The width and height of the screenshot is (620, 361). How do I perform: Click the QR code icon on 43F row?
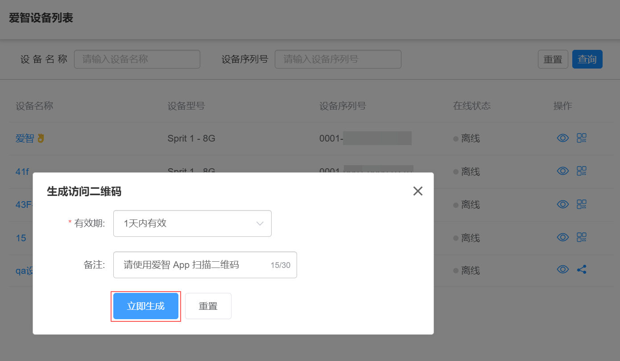click(x=582, y=204)
